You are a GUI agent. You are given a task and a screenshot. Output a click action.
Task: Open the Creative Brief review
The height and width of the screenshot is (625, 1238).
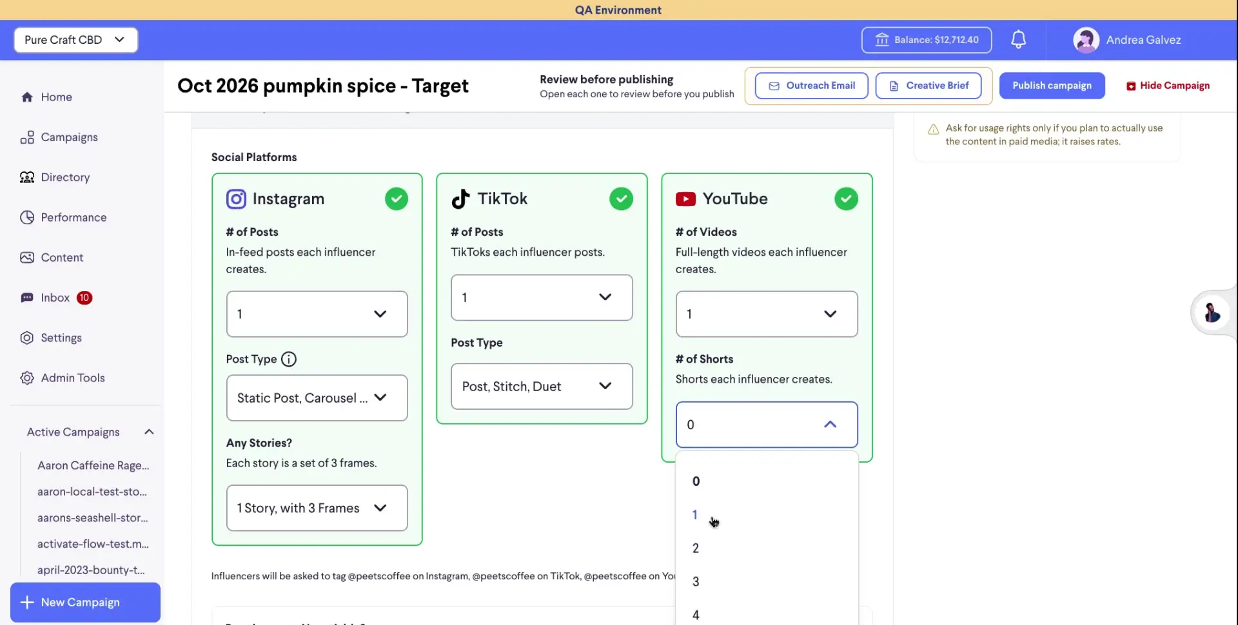coord(928,86)
